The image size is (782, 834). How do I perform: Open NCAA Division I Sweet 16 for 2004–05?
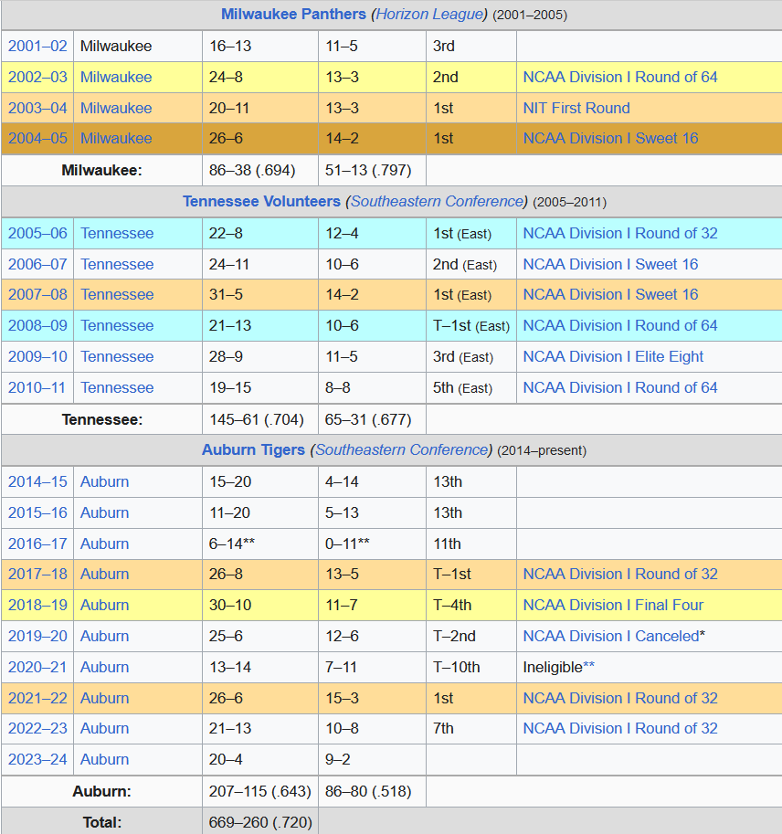pyautogui.click(x=610, y=138)
